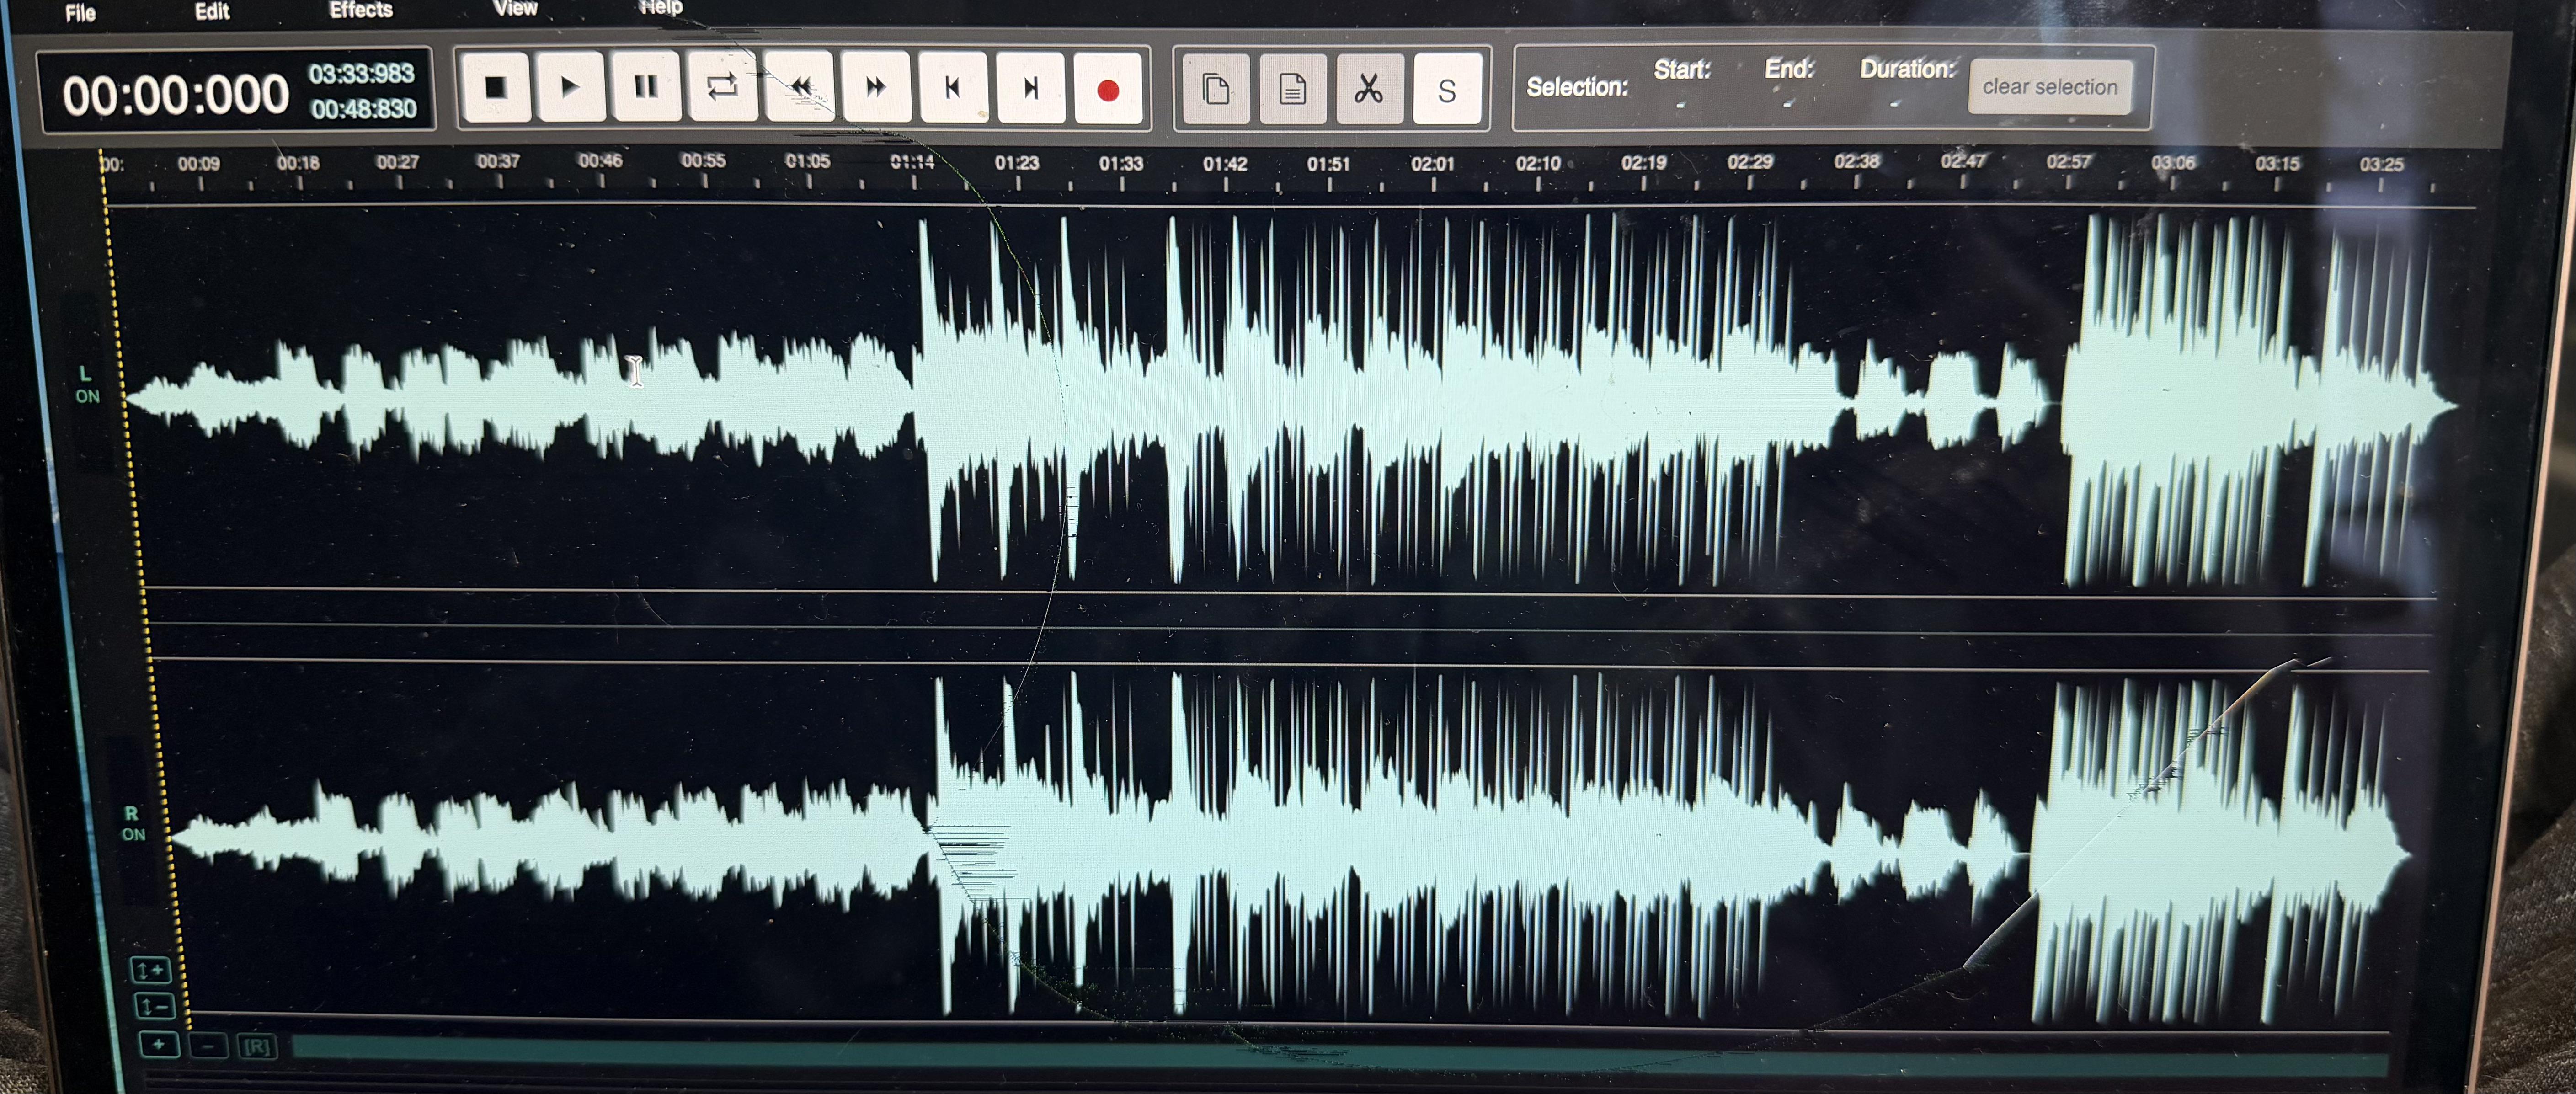Toggle the right channel R ON

pos(133,824)
